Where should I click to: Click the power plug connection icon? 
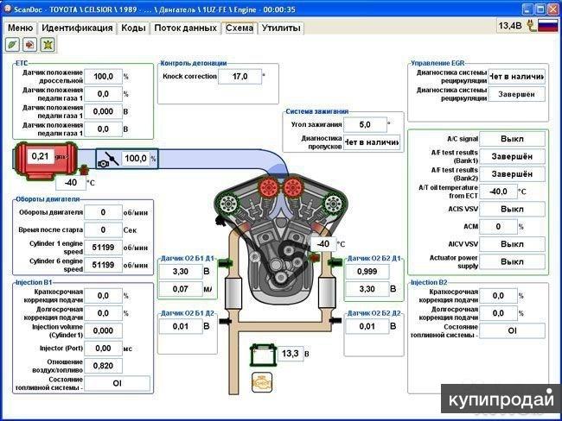531,25
